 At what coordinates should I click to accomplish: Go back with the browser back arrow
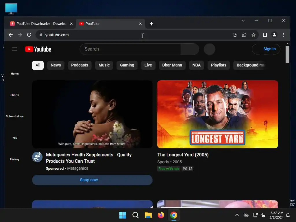pyautogui.click(x=11, y=35)
